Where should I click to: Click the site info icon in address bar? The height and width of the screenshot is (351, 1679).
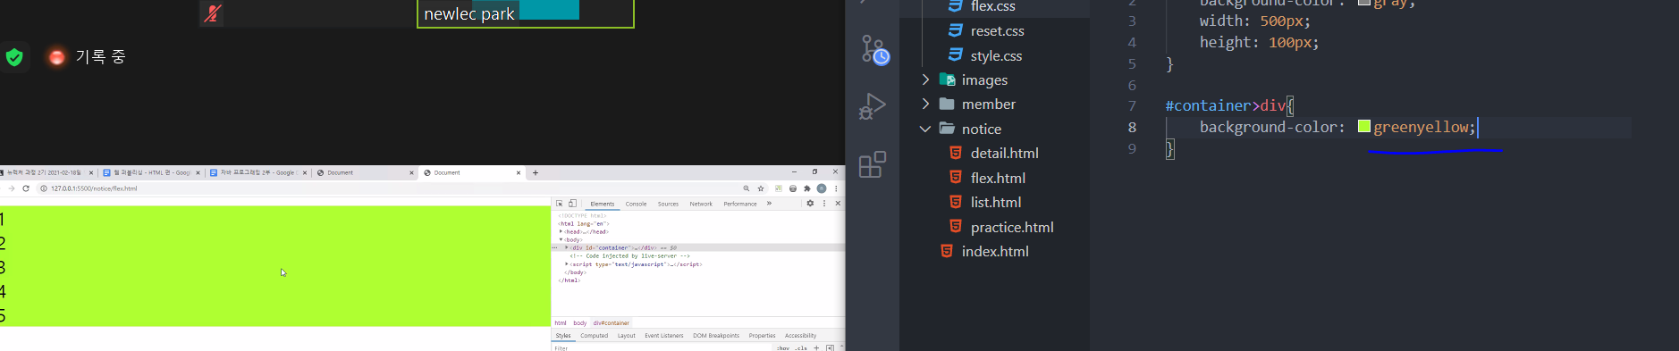click(x=44, y=188)
